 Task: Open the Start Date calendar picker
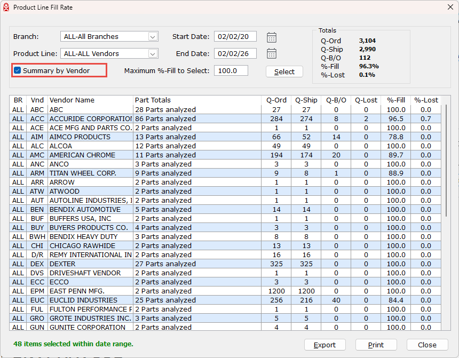click(x=272, y=37)
